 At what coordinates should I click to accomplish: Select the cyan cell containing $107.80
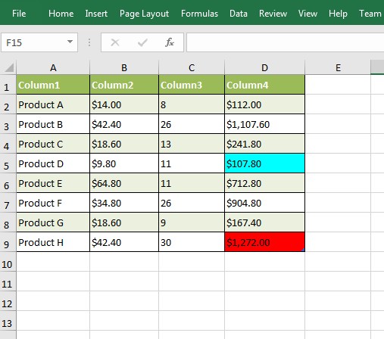tap(264, 163)
